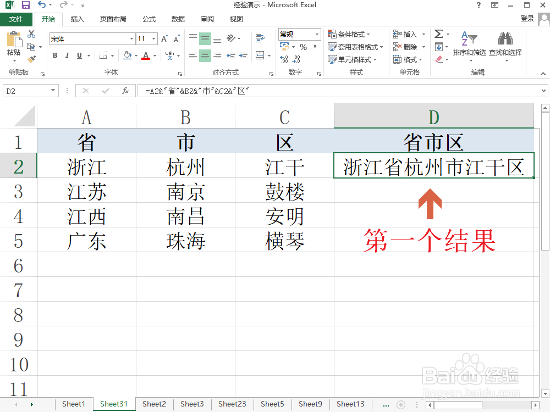Click the Clear eraser icon
550x412 pixels.
tap(439, 59)
